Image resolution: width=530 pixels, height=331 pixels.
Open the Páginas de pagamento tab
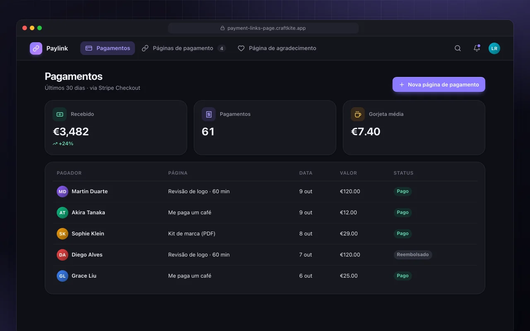pos(184,48)
